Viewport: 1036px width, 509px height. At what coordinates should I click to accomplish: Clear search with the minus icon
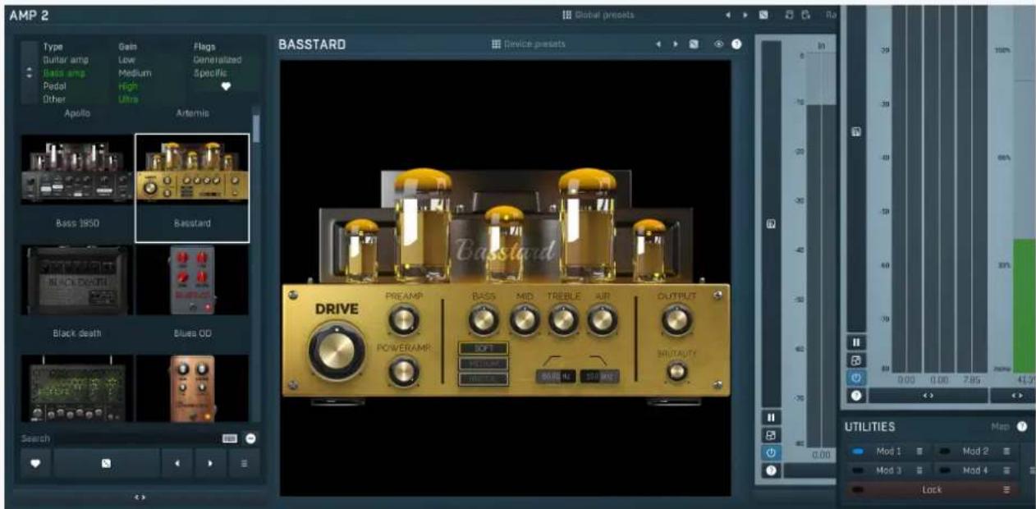[250, 438]
